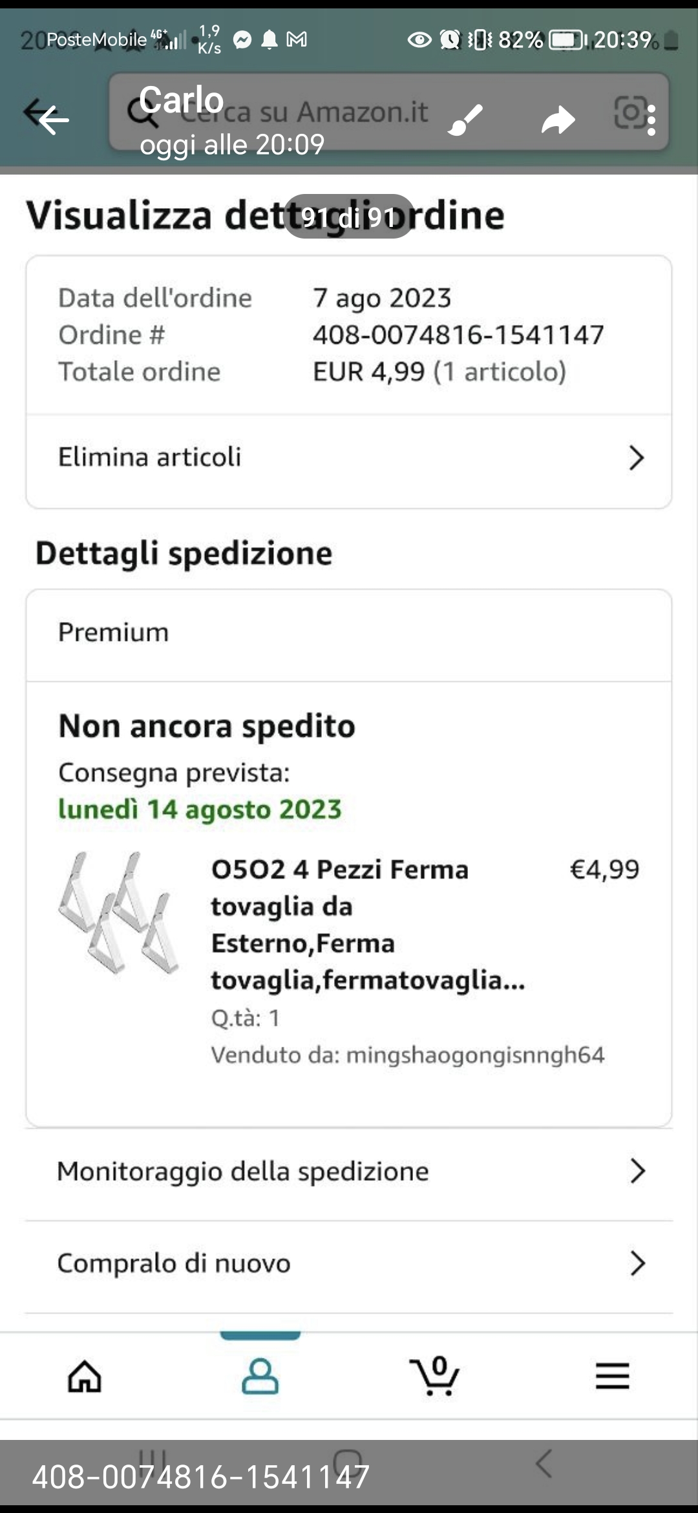
Task: Tap the 91 di 91 image counter
Action: tap(349, 217)
